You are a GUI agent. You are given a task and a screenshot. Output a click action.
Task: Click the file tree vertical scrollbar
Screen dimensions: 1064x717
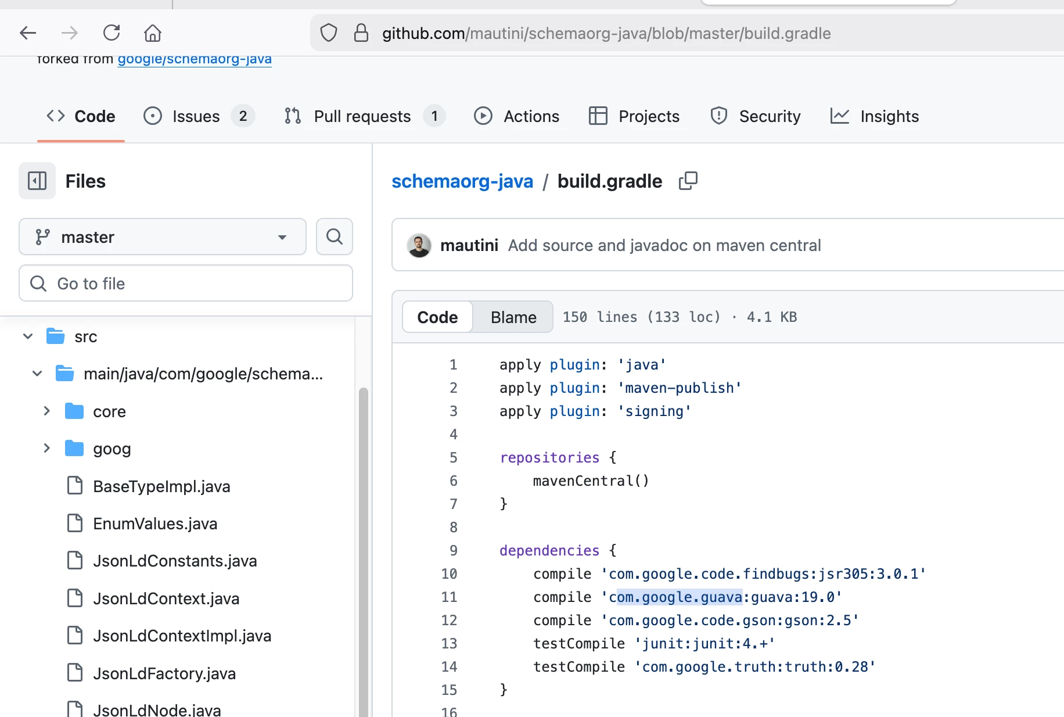(364, 551)
